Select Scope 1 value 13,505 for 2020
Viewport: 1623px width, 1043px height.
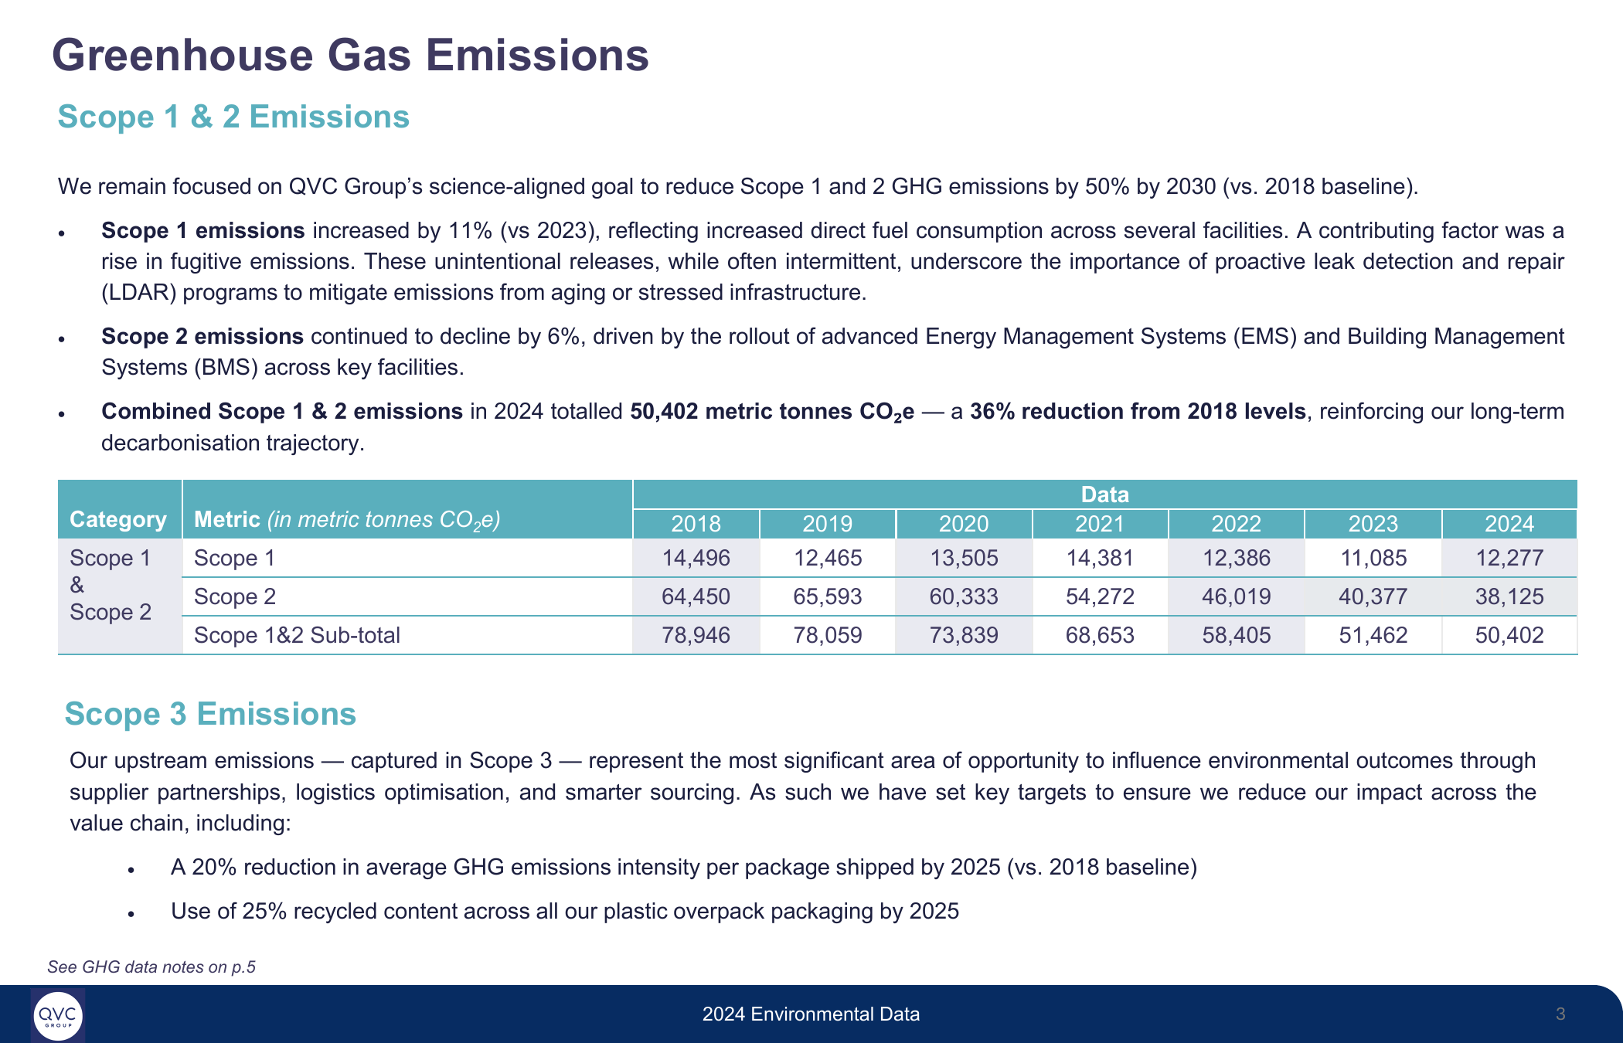click(964, 558)
